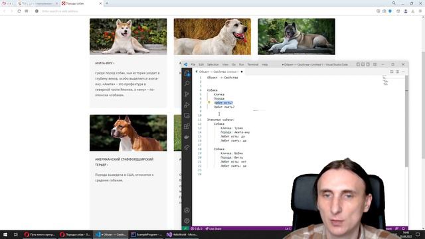This screenshot has height=239, width=425.
Task: Click the 'Кличка: Тузик' line in editor
Action: click(232, 128)
